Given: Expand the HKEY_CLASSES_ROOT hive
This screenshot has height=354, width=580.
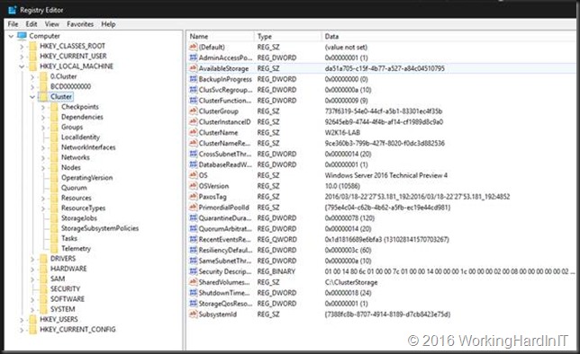Looking at the screenshot, I should [22, 47].
